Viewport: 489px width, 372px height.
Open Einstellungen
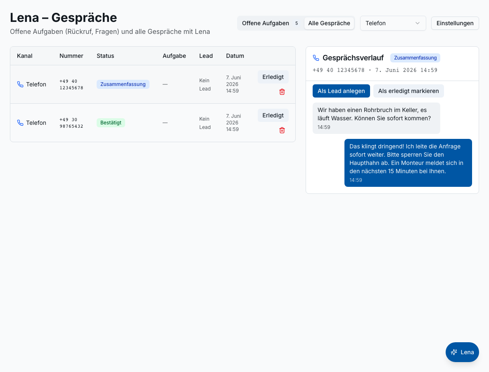click(x=455, y=23)
